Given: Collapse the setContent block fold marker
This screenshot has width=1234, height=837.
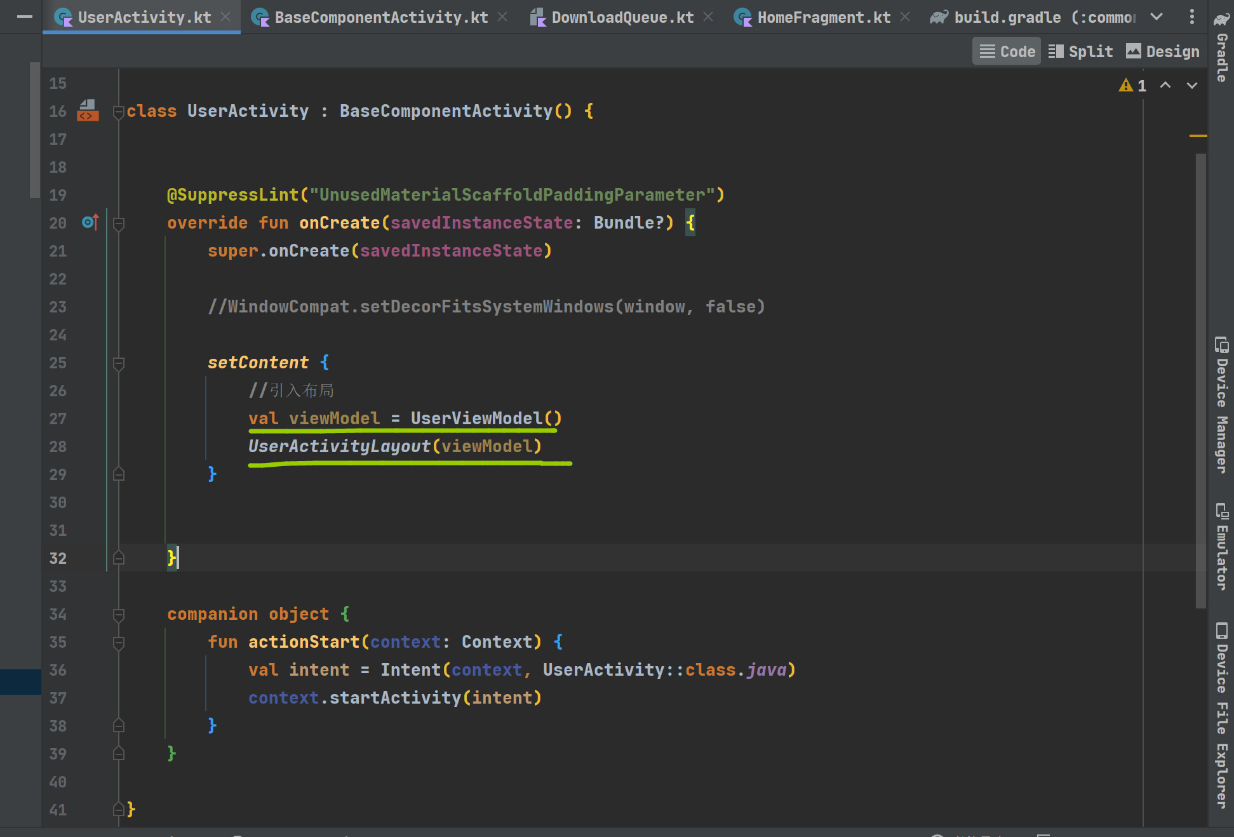Looking at the screenshot, I should [x=118, y=363].
